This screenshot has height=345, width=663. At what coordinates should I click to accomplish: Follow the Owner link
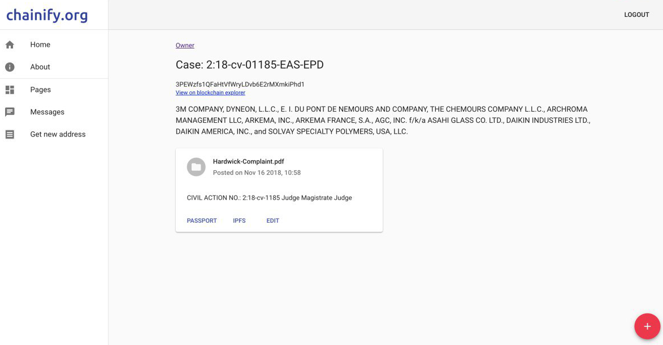(x=185, y=45)
